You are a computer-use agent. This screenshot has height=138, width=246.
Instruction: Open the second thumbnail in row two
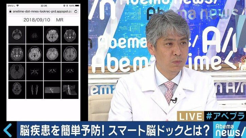35,53
